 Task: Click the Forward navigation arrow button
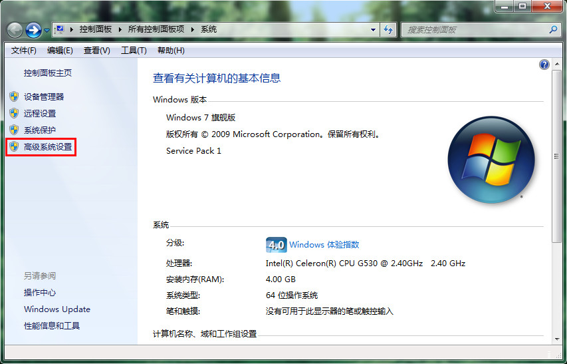33,30
